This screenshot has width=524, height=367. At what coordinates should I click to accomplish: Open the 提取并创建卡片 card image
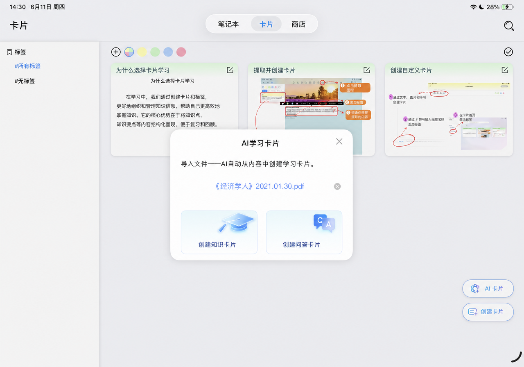[x=312, y=116]
